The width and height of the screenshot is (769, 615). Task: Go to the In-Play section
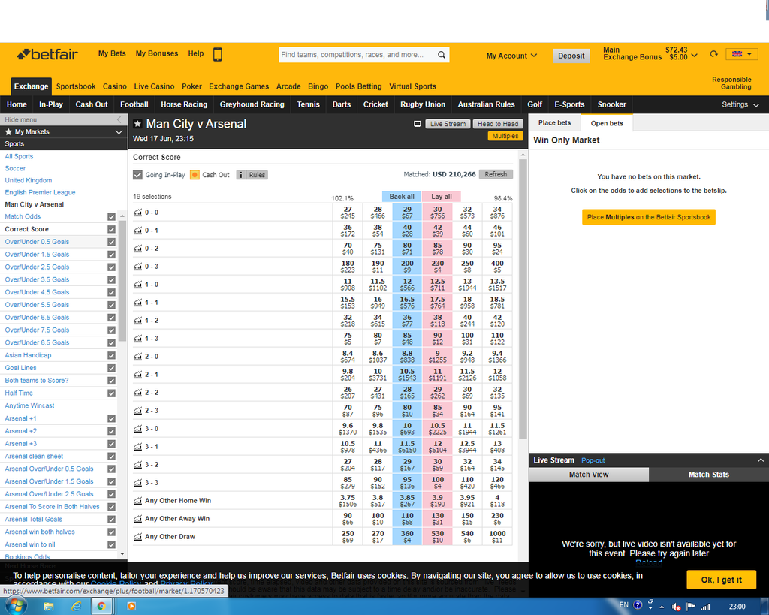(x=51, y=104)
